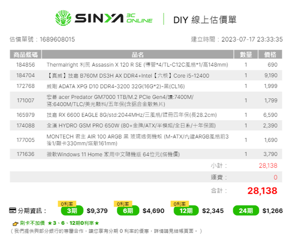Image resolution: width=292 pixels, height=243 pixels.
Task: Select the 3期 installment badge
Action: (72, 211)
